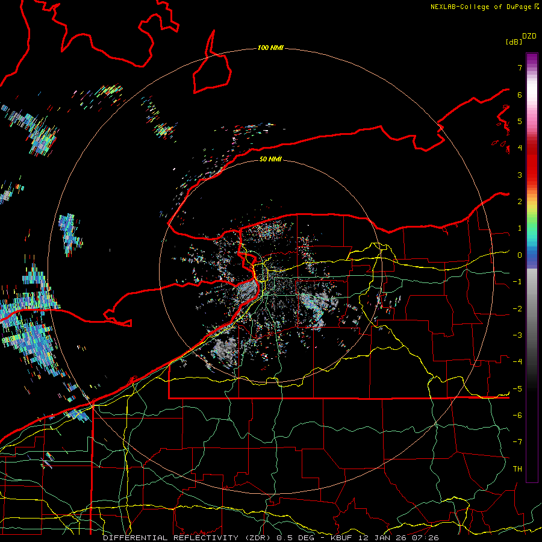The width and height of the screenshot is (542, 542).
Task: Click legend value -7 on color scale
Action: click(517, 443)
